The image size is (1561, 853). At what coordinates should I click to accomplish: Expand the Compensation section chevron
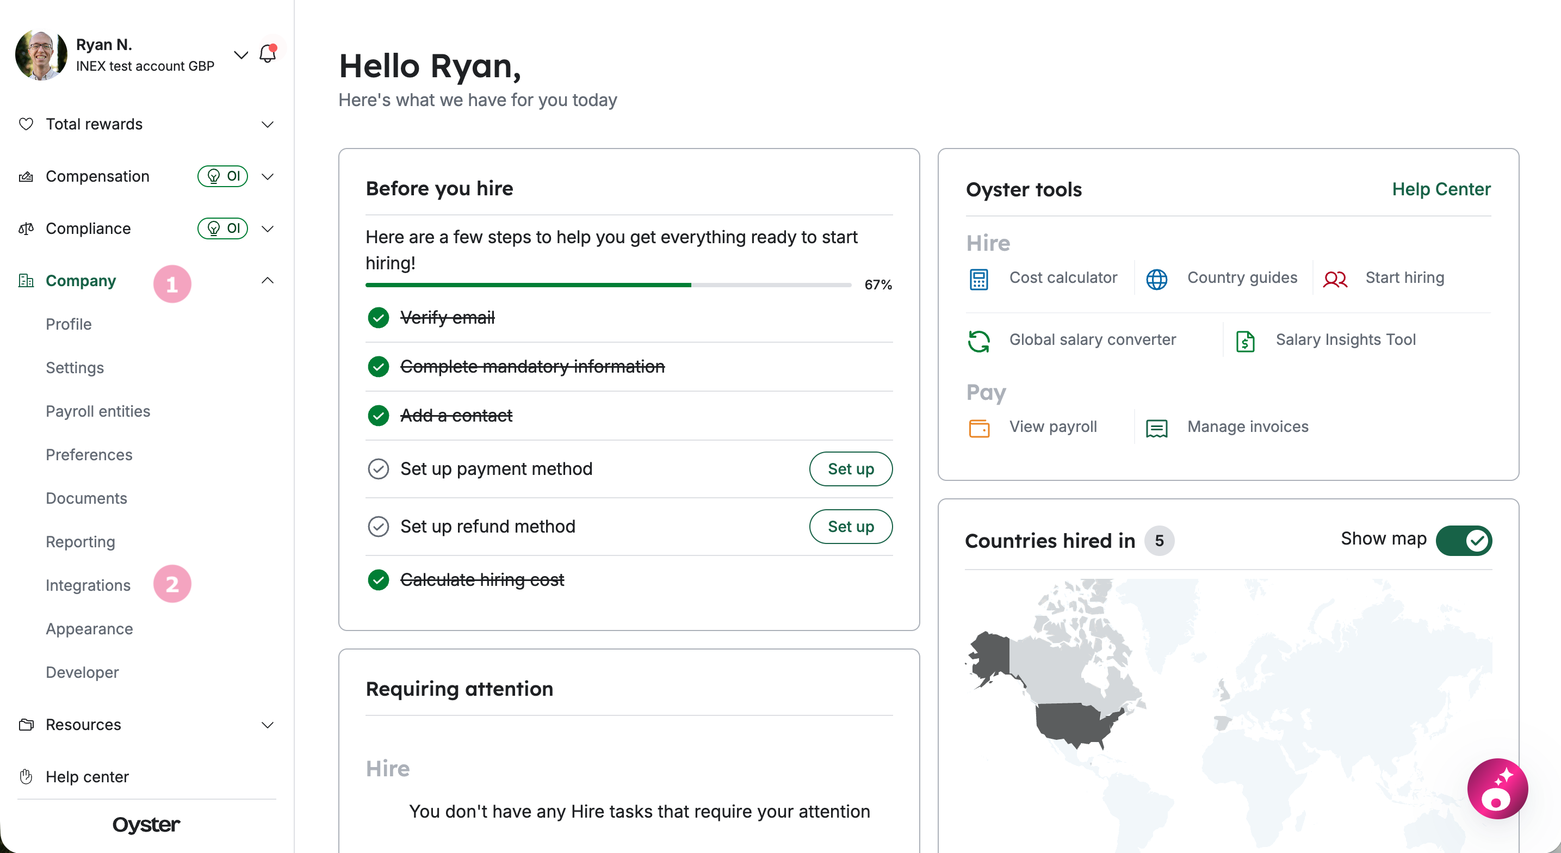point(267,176)
